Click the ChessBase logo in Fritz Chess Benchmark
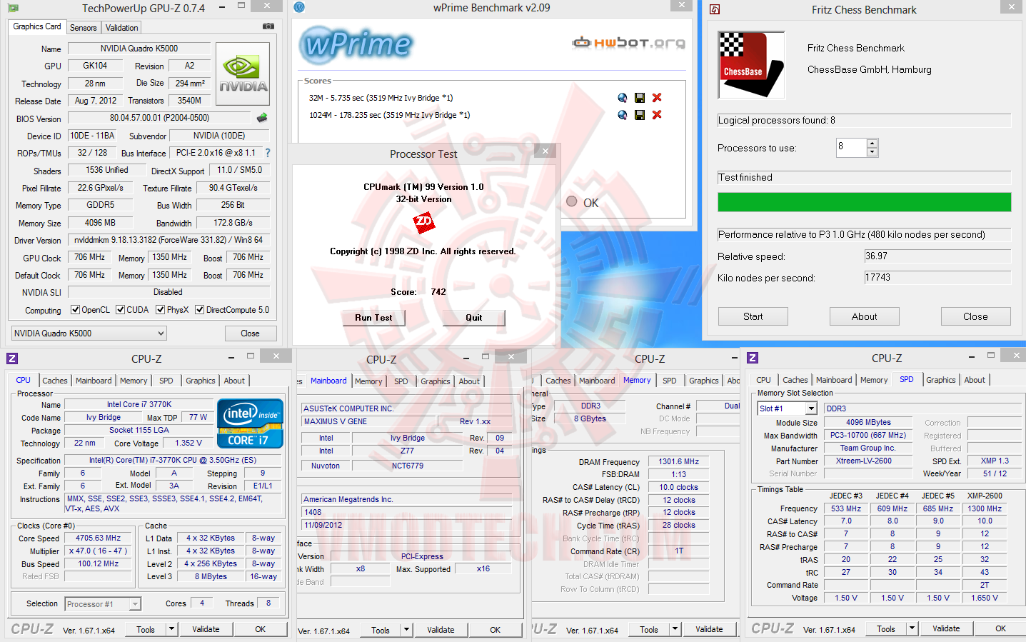Screen dimensions: 1026x642 pos(751,64)
